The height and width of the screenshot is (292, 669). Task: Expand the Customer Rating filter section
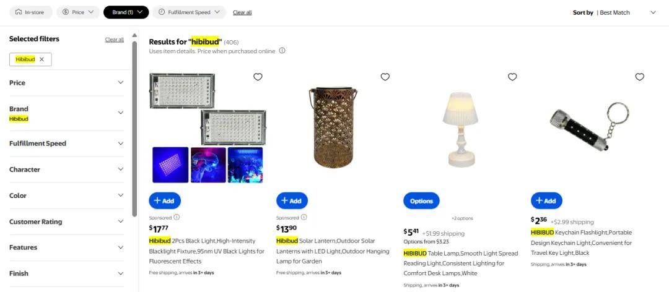point(66,221)
